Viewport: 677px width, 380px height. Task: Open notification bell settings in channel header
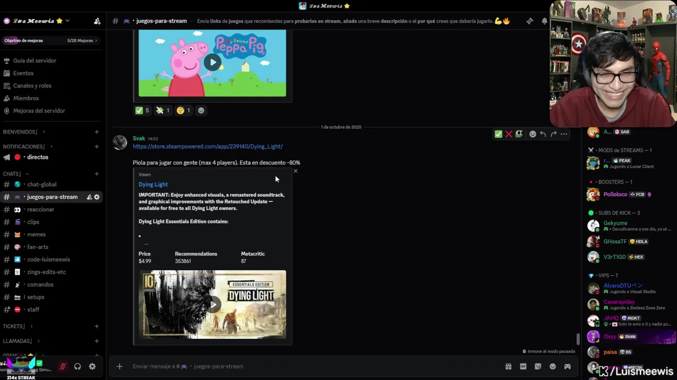[544, 21]
